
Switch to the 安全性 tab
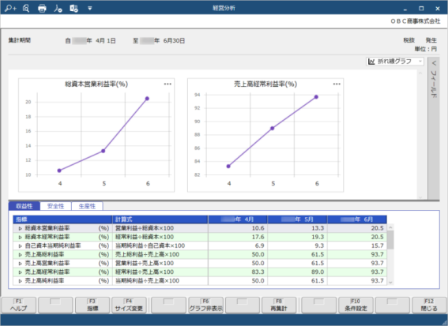[56, 206]
